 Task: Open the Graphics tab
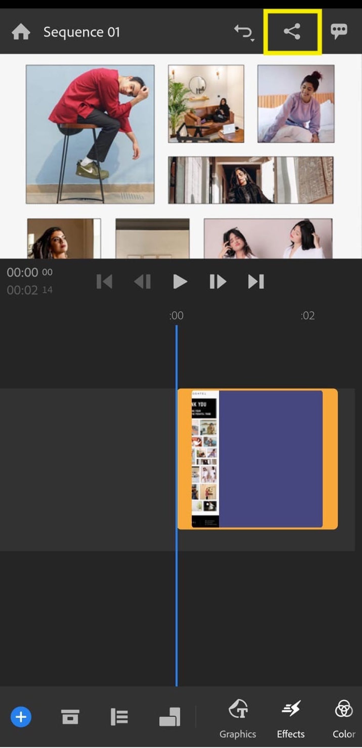pos(238,719)
